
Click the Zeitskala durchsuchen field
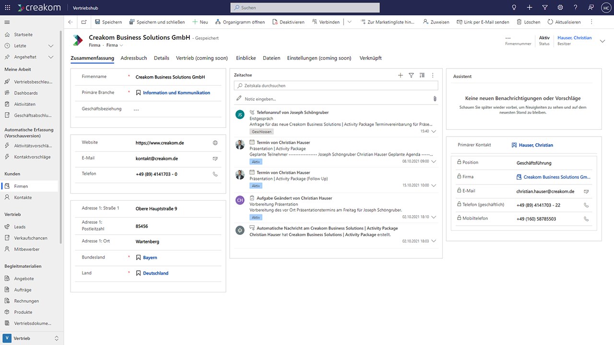pos(336,86)
